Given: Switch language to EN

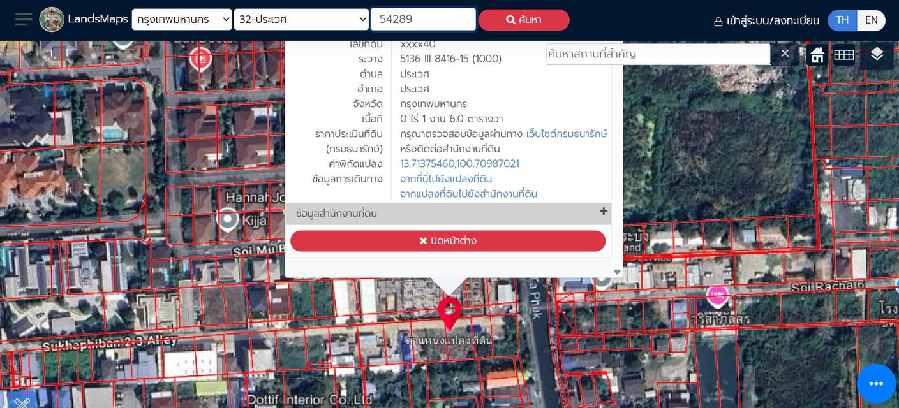Looking at the screenshot, I should [x=872, y=20].
